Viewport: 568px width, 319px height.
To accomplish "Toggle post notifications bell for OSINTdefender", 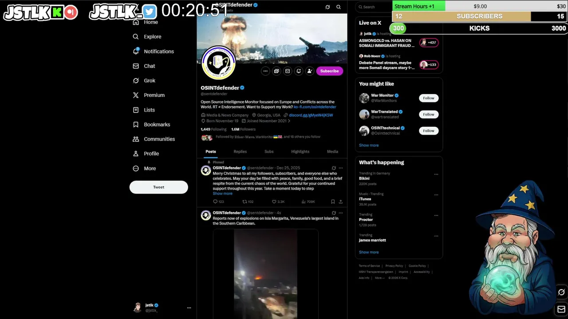I will point(299,71).
